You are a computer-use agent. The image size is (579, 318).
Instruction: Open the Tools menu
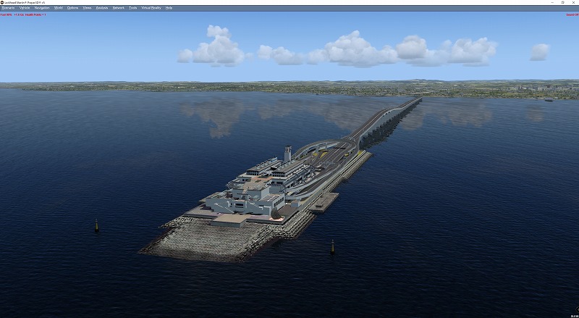coord(132,7)
